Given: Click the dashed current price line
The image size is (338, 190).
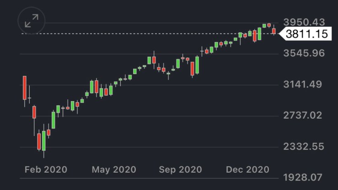Looking at the screenshot, I should point(137,33).
